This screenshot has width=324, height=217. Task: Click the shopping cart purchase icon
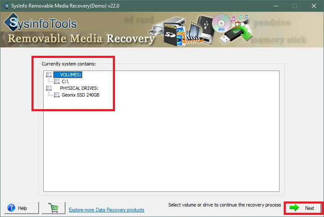click(x=54, y=208)
